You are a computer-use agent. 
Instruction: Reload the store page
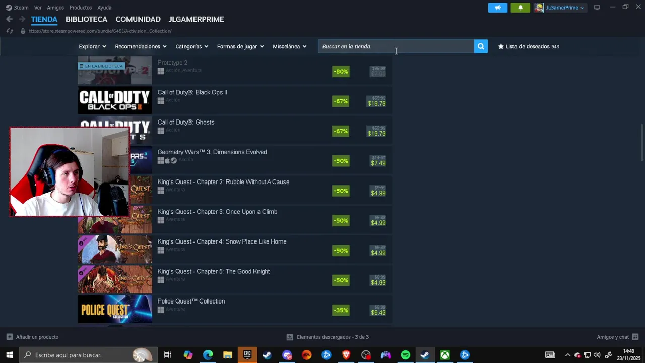click(x=9, y=31)
